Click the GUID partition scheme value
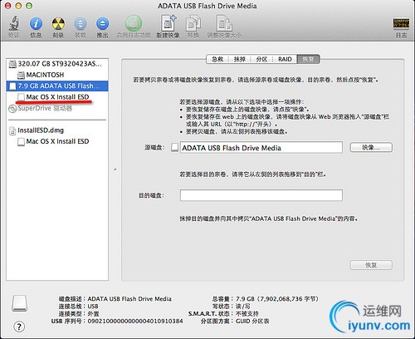Image resolution: width=415 pixels, height=339 pixels. (252, 322)
